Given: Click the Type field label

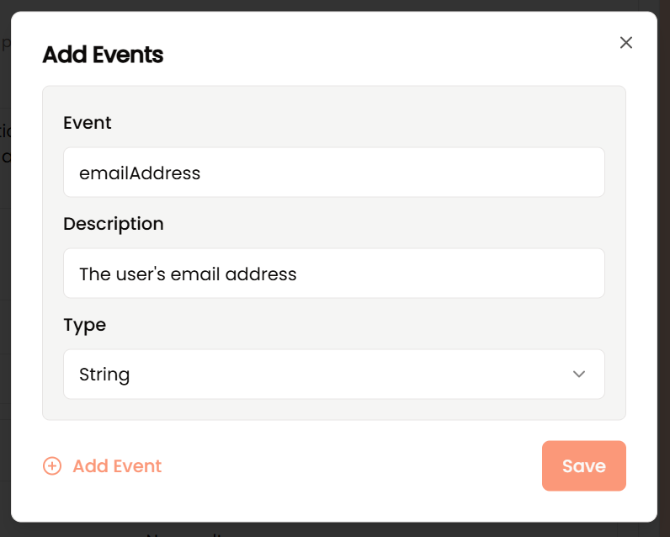Looking at the screenshot, I should tap(85, 325).
